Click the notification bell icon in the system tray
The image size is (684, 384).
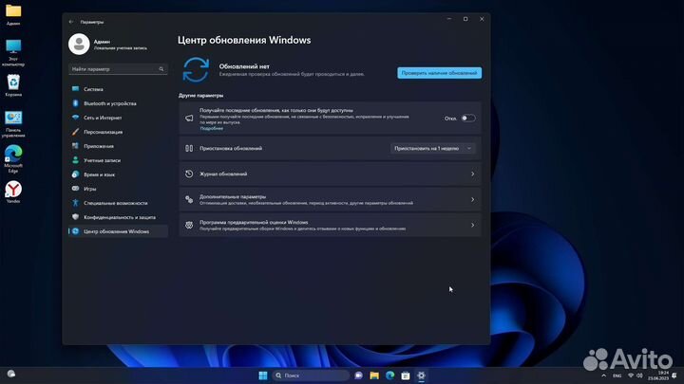click(674, 375)
